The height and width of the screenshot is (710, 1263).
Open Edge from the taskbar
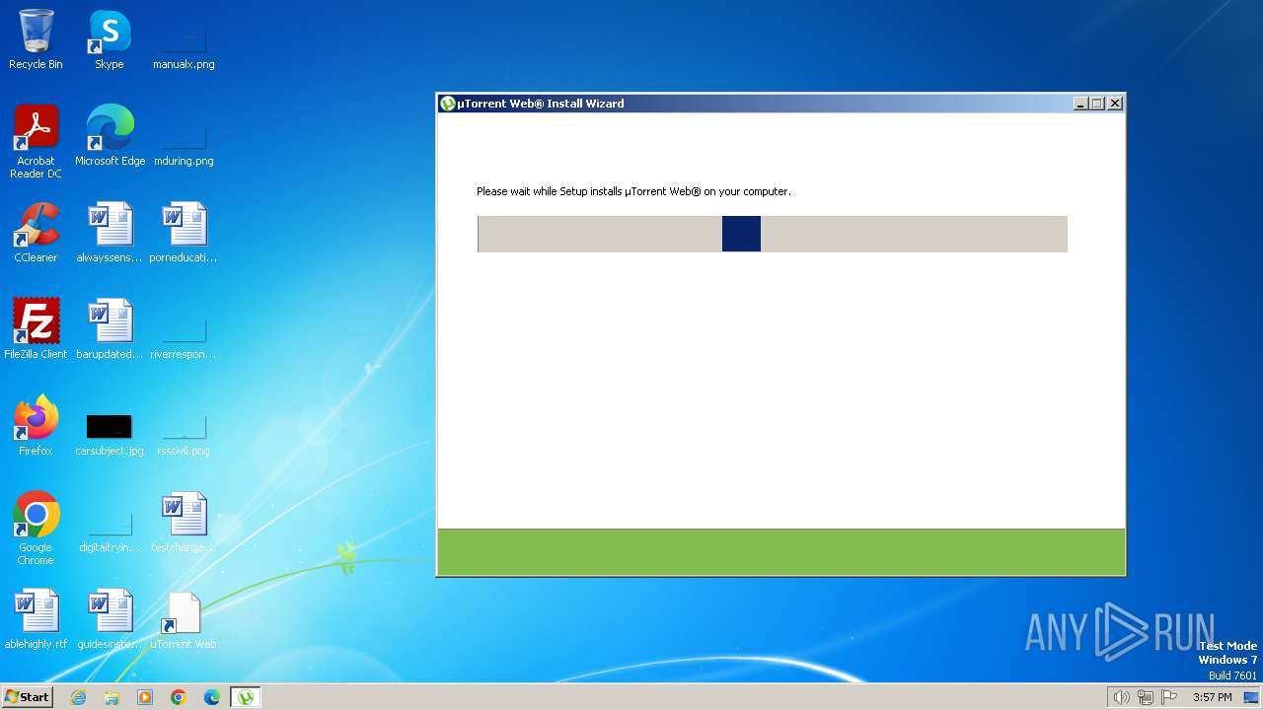coord(212,697)
